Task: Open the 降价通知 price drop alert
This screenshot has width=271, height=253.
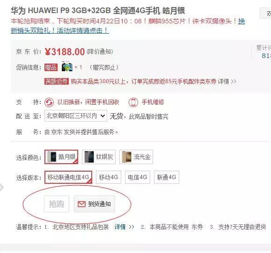Action: point(100,51)
